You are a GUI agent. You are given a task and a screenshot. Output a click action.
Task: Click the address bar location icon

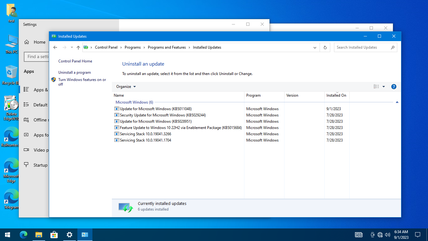click(86, 47)
